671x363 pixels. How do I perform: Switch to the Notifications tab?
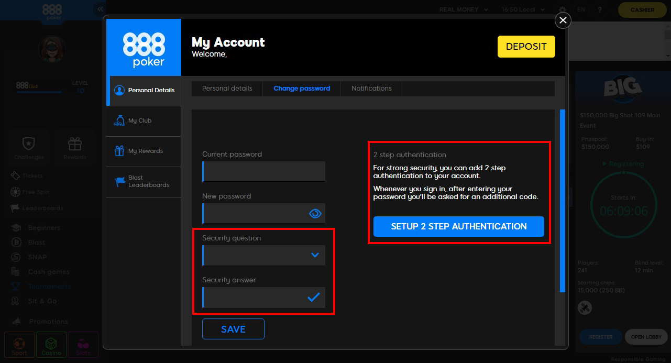point(371,89)
